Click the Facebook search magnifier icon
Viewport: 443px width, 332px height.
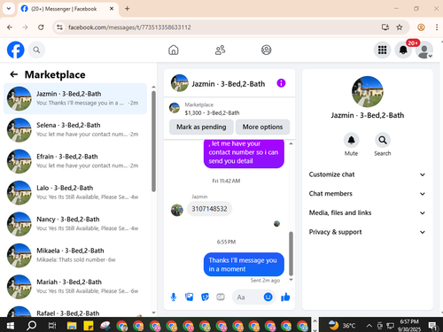tap(36, 50)
